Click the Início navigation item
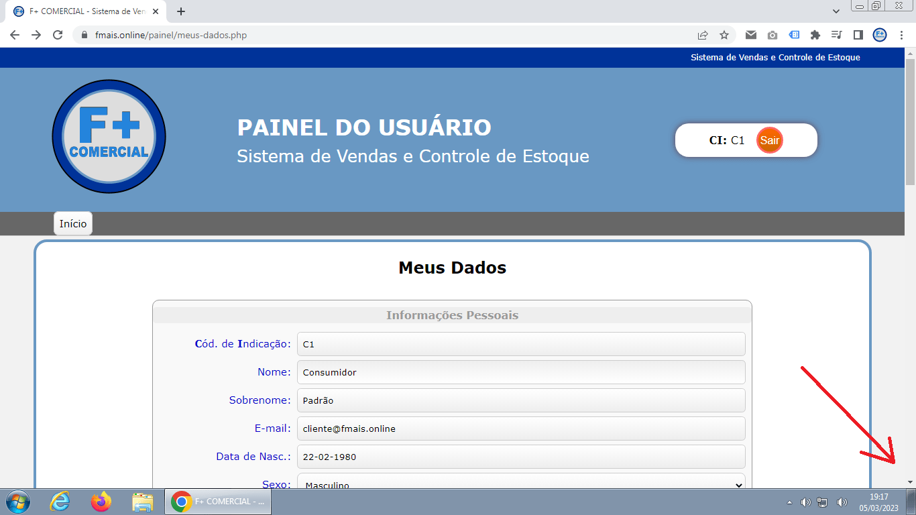This screenshot has width=916, height=515. [x=72, y=223]
